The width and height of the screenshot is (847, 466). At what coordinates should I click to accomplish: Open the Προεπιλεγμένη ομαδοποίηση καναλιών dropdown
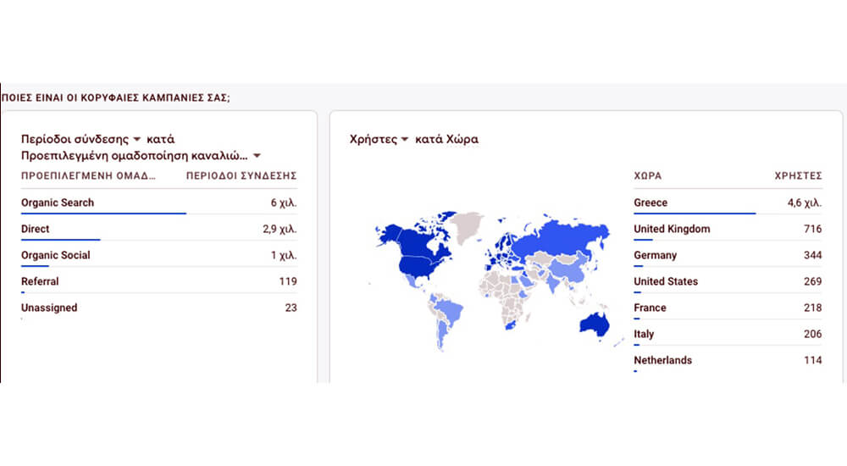[141, 156]
